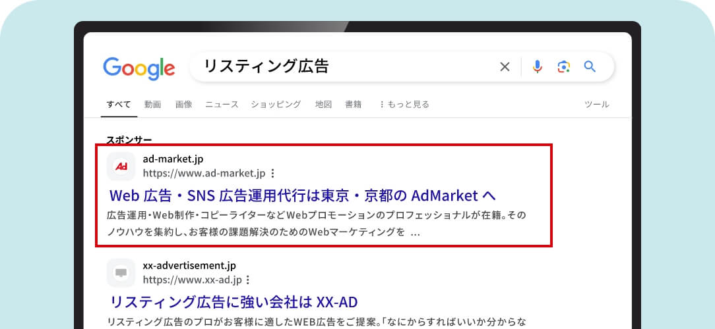Select the すべて tab
This screenshot has width=715, height=329.
click(119, 105)
